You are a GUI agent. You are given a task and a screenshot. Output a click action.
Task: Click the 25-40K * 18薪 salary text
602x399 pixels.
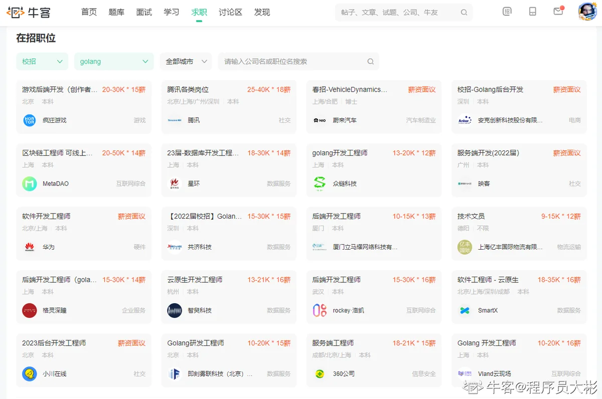[269, 90]
